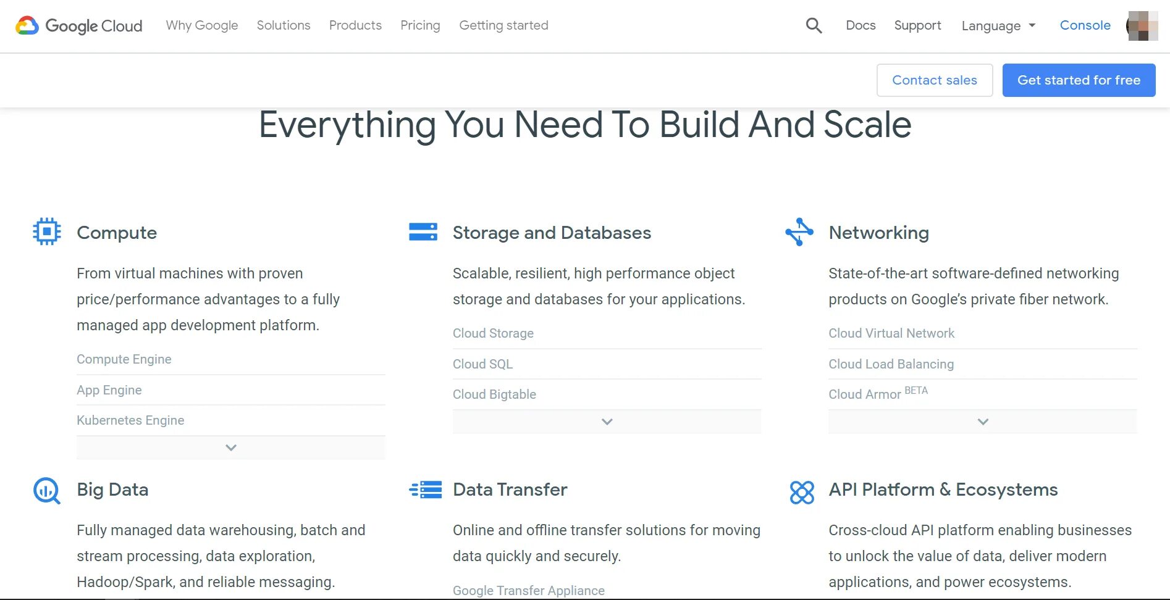The height and width of the screenshot is (600, 1170).
Task: Open the Why Google menu
Action: pyautogui.click(x=202, y=25)
